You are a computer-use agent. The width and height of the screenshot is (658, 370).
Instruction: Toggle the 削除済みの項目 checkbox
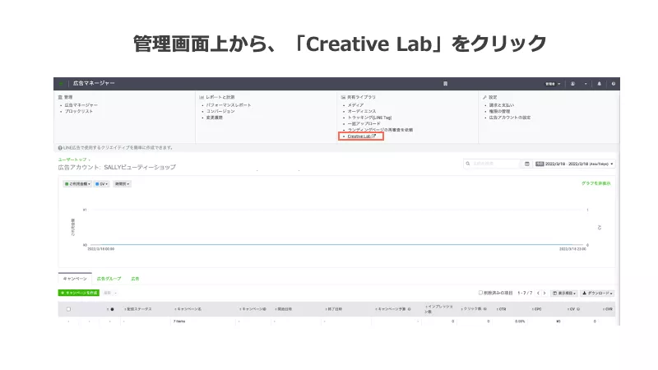(481, 293)
